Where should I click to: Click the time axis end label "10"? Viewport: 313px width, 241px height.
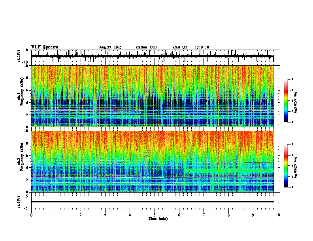(278, 215)
